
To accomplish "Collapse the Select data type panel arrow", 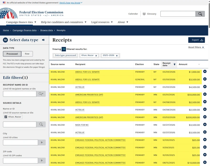I will [x=43, y=40].
